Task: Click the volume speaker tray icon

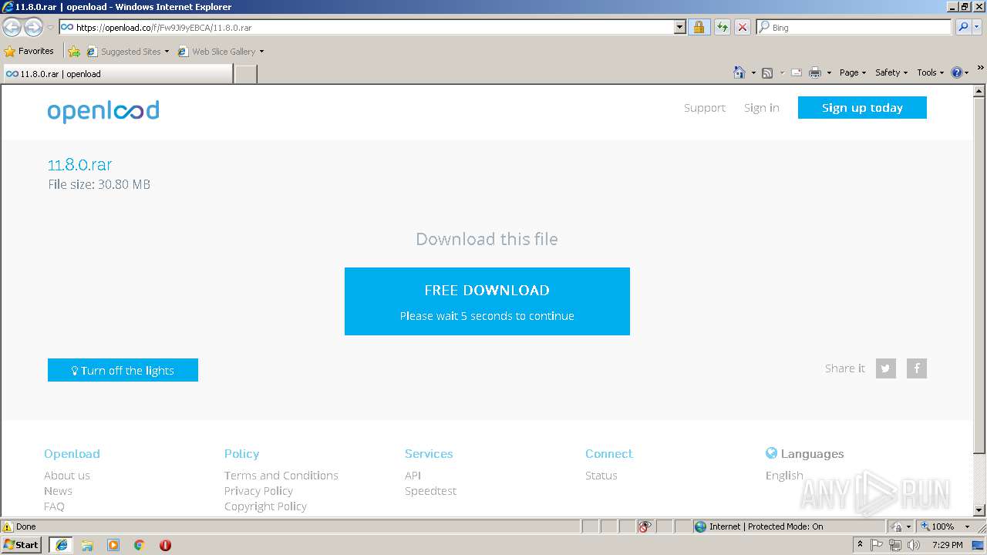Action: (914, 545)
